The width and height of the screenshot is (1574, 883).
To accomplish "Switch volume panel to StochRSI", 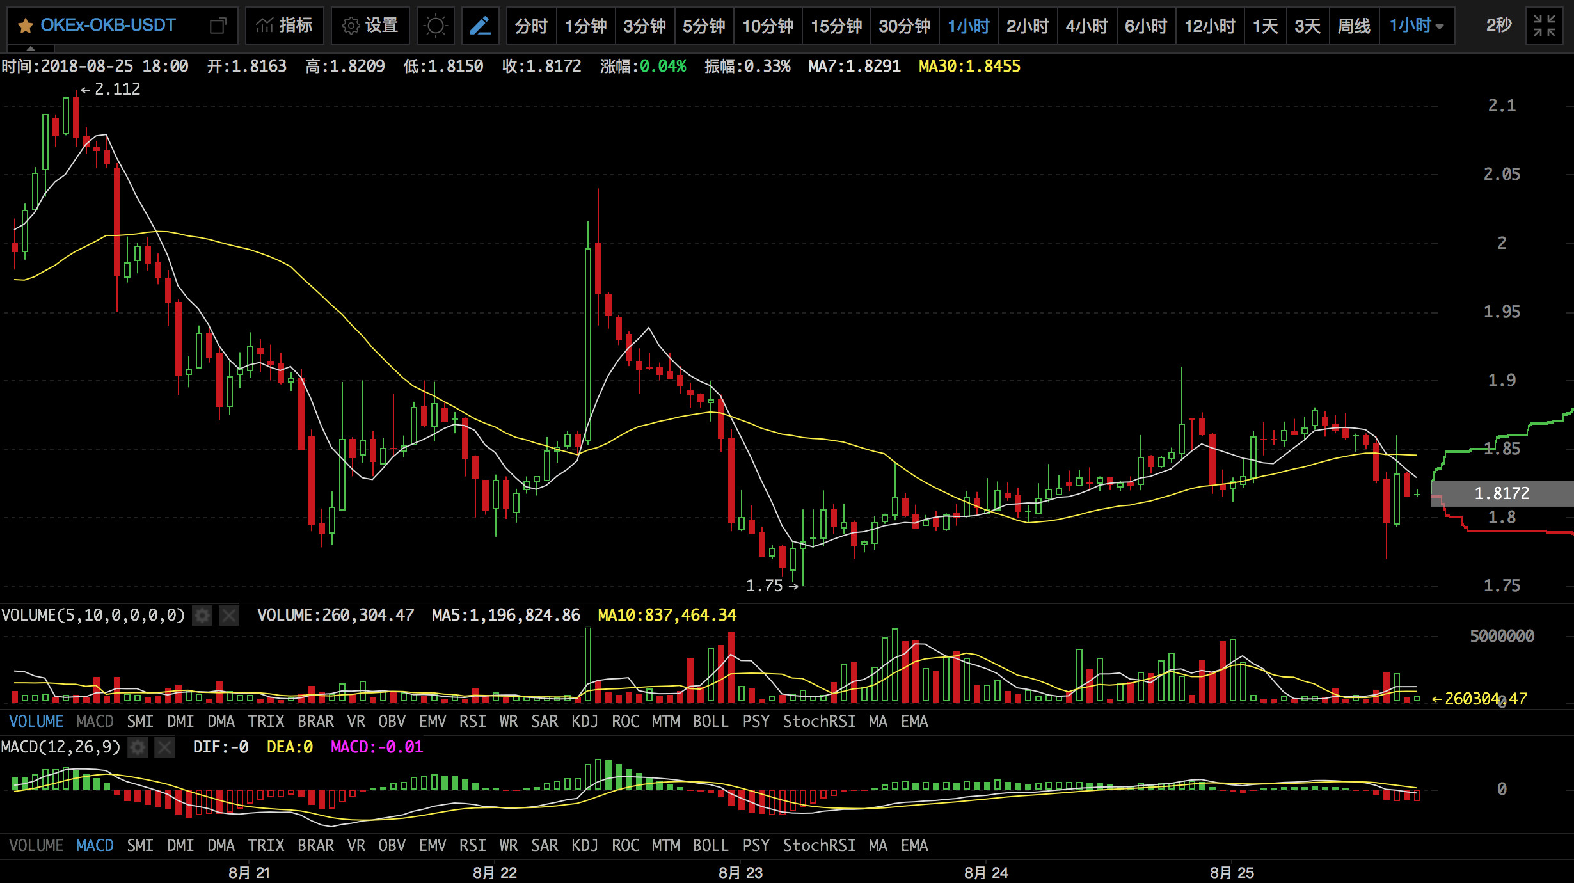I will point(819,721).
